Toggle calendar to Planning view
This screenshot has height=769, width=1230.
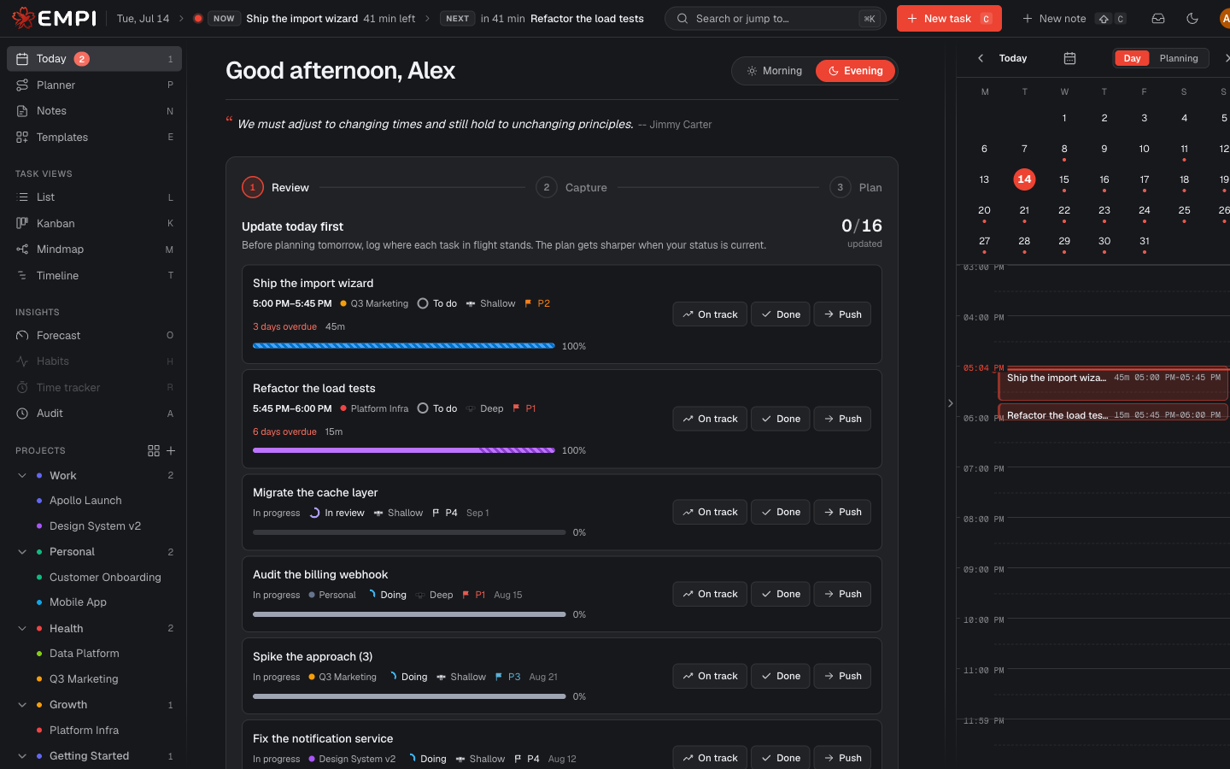[1179, 58]
